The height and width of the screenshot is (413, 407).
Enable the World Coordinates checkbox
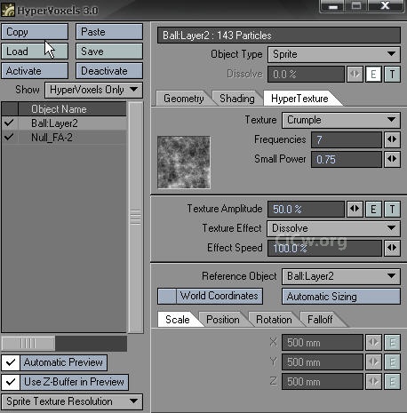click(167, 296)
